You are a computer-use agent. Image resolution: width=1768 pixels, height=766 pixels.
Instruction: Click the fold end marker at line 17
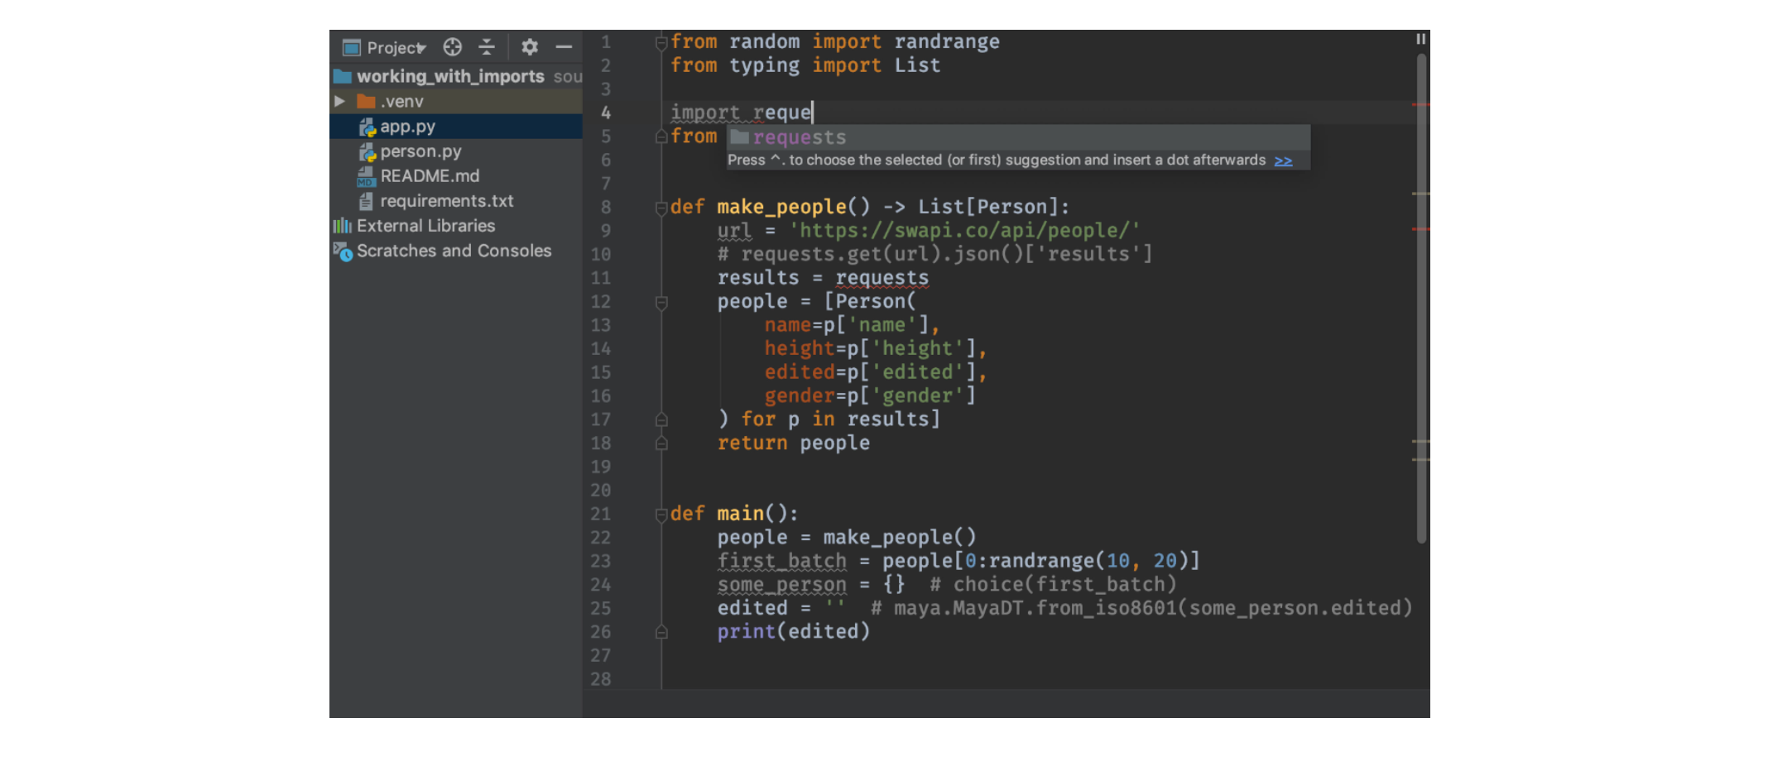661,419
